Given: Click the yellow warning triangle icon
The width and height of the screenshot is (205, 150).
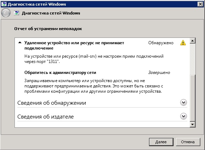Looking at the screenshot, I should point(183,43).
